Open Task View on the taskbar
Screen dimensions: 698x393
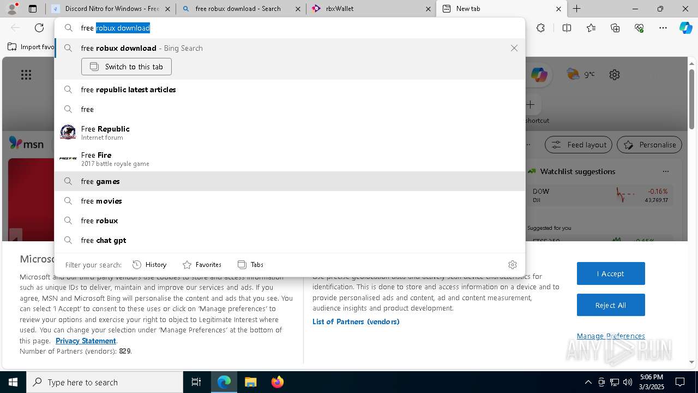click(196, 382)
